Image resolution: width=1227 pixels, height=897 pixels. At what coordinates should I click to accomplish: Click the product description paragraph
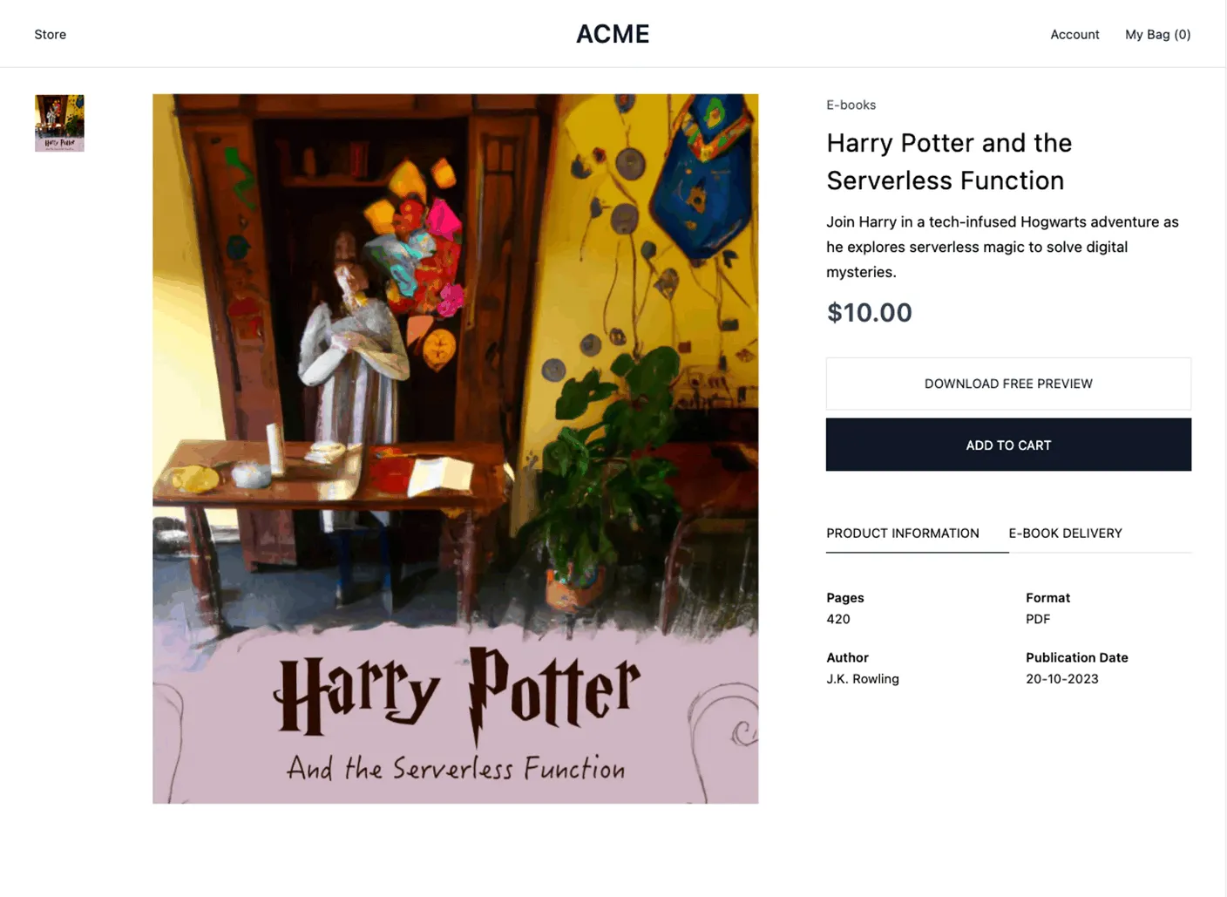click(x=1002, y=247)
